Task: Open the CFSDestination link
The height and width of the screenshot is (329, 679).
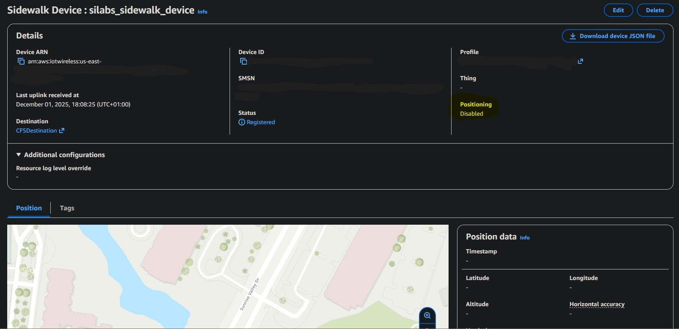Action: click(x=36, y=131)
